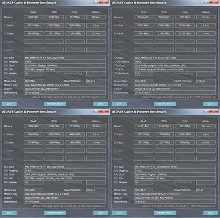Click CPU Clock field showing 2200.0 MHz

coord(175,174)
